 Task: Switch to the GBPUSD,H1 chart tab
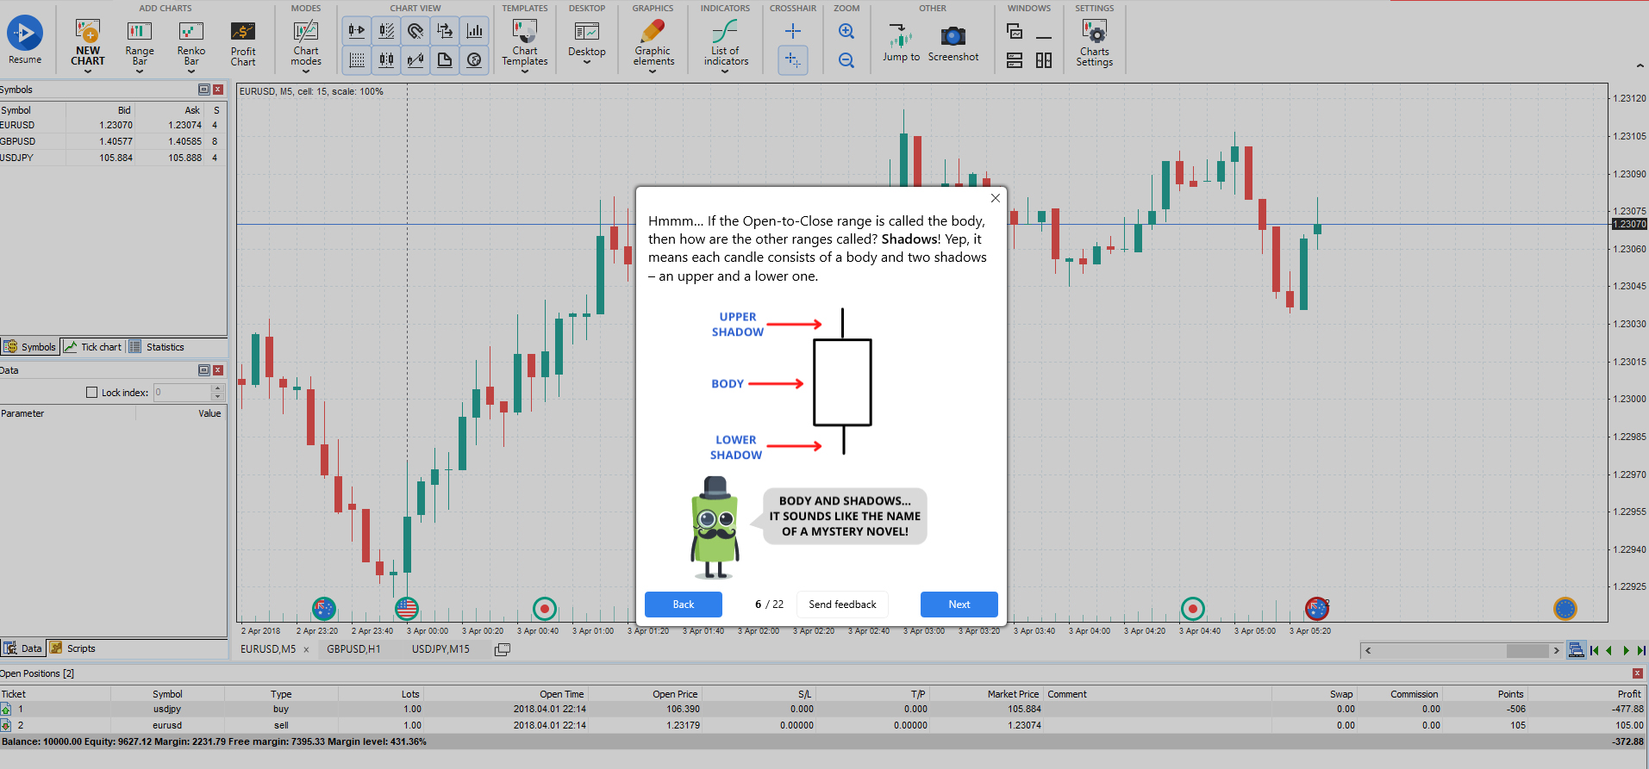(353, 649)
